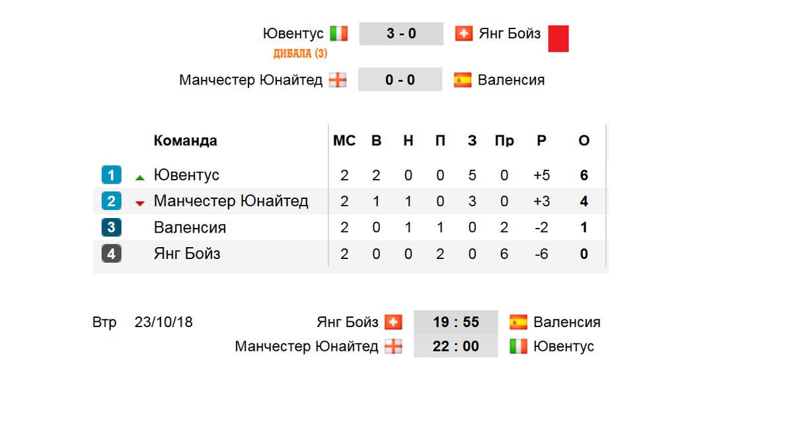Viewport: 793px width, 446px height.
Task: Click the English flag next to Манчестер Юнайтед in the result row
Action: pyautogui.click(x=338, y=80)
